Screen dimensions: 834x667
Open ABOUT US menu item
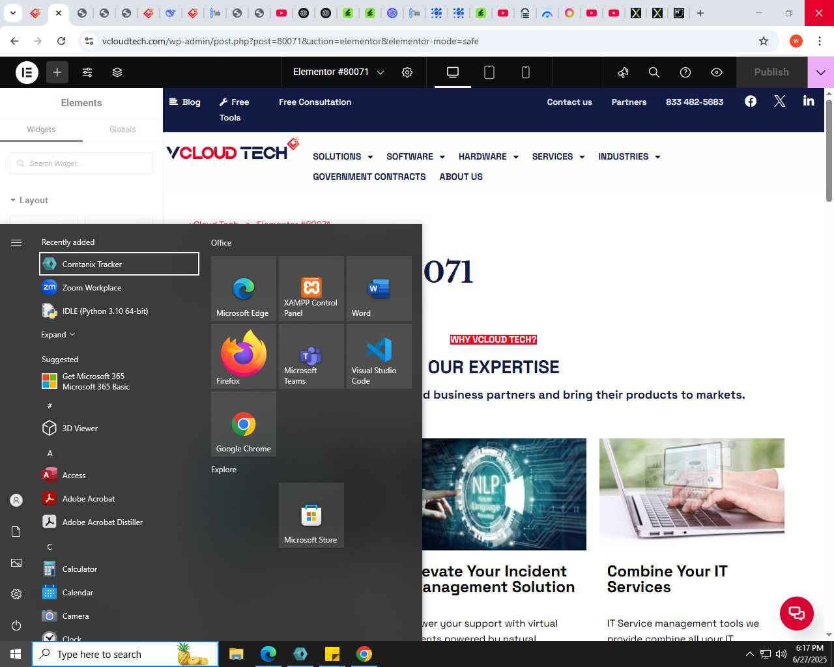[x=461, y=177]
